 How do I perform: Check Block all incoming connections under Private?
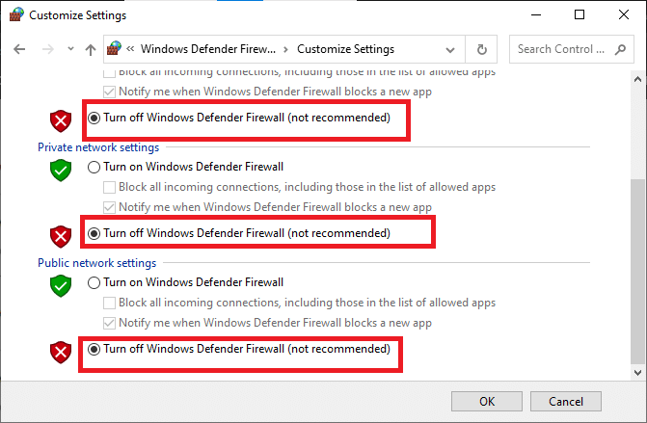click(x=110, y=187)
